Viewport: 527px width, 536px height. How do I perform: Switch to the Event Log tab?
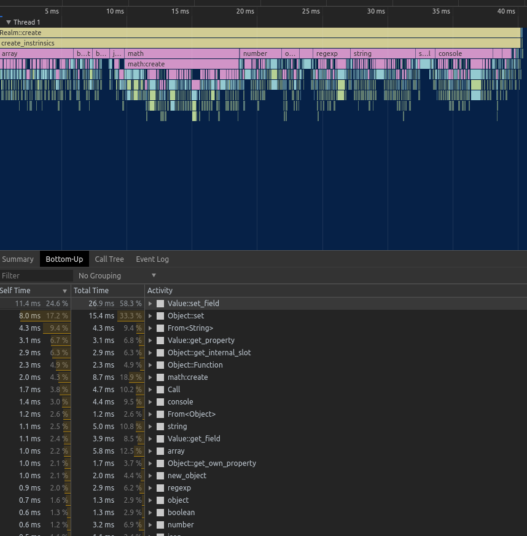click(x=152, y=259)
